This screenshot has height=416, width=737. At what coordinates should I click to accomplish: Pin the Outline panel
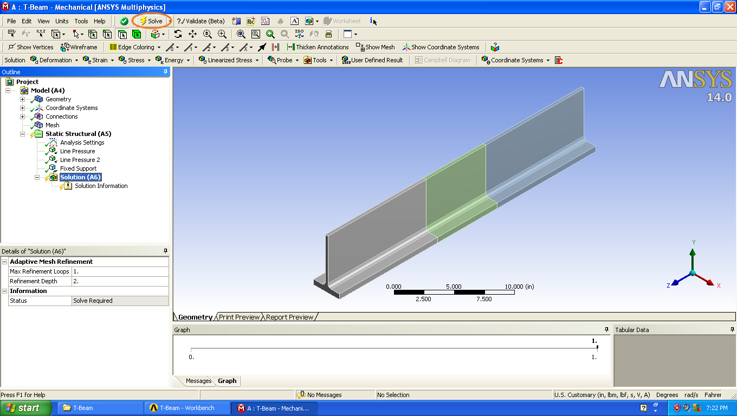[x=165, y=72]
